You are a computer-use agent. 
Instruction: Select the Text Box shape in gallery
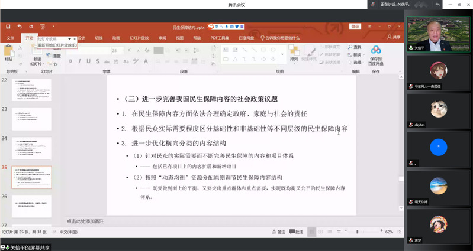[x=226, y=50]
